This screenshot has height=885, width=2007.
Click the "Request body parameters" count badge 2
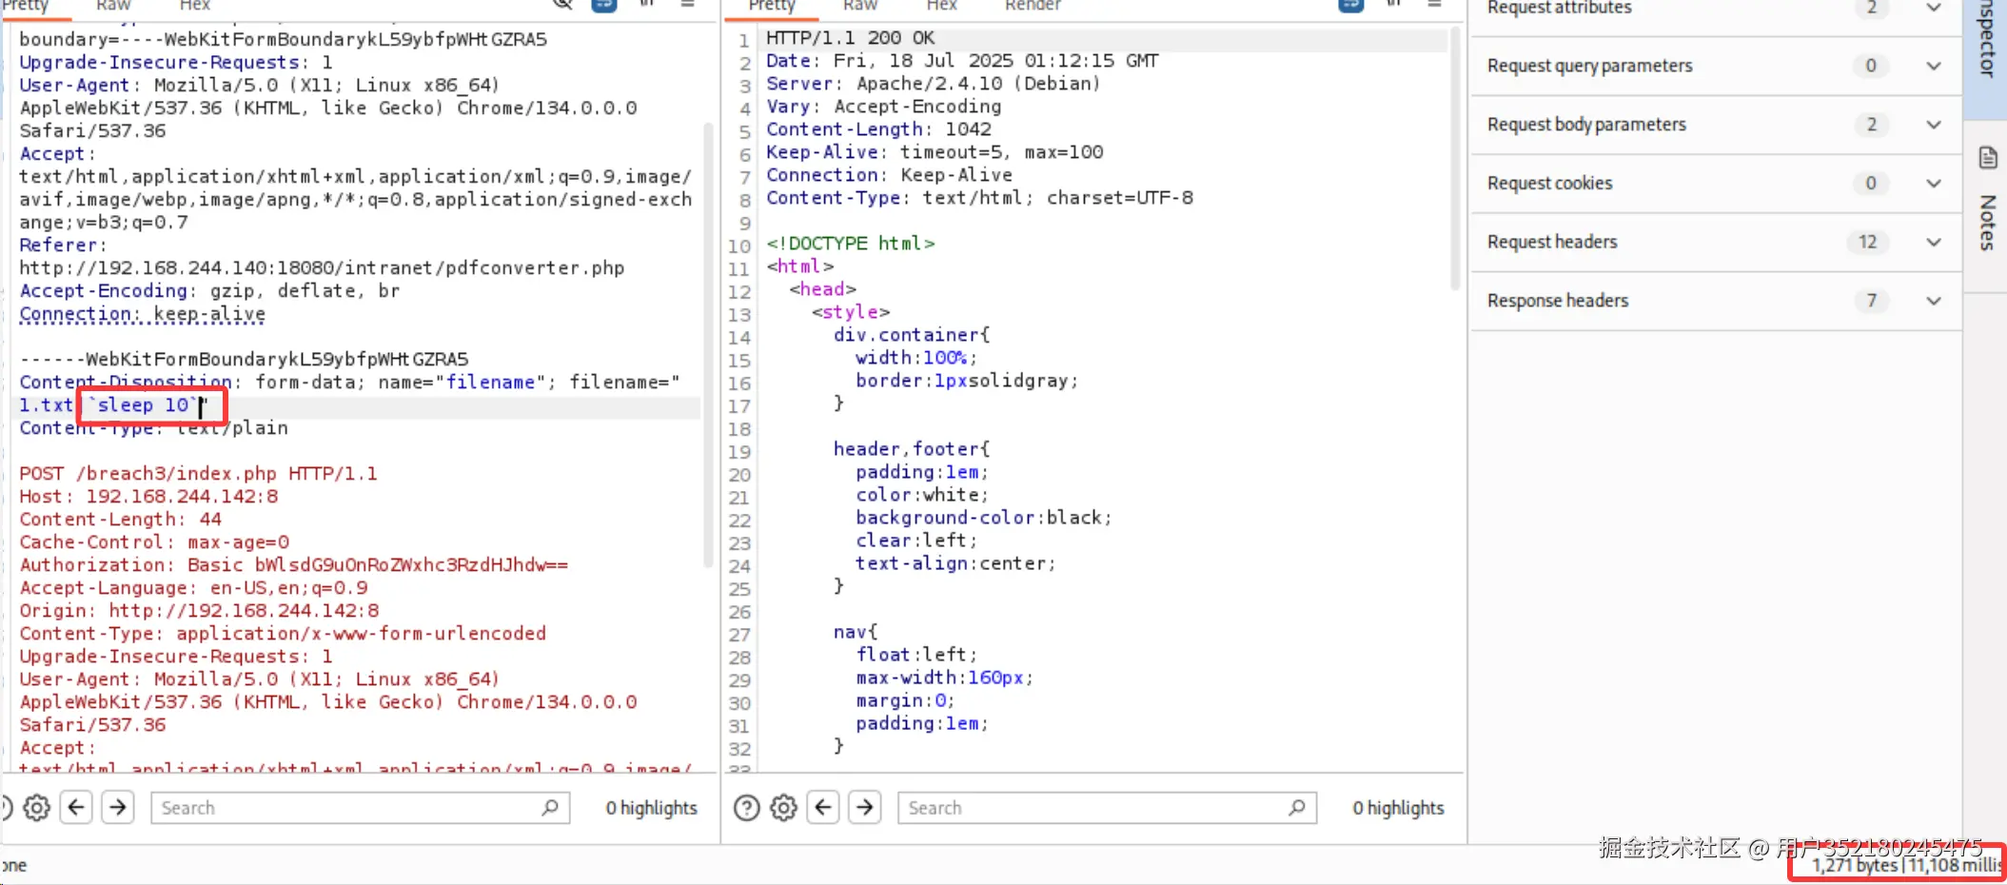point(1872,125)
